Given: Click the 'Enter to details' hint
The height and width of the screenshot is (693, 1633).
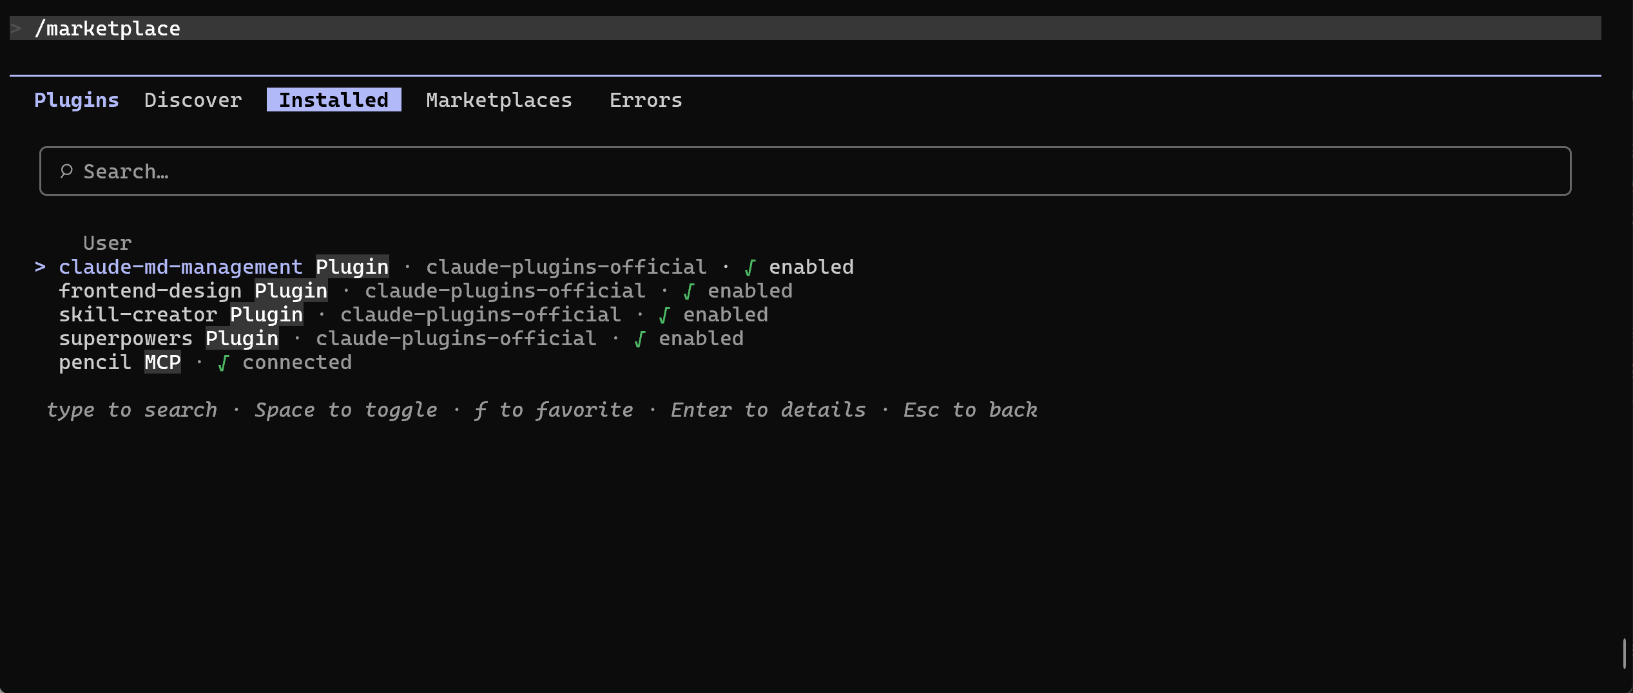Looking at the screenshot, I should click(768, 410).
